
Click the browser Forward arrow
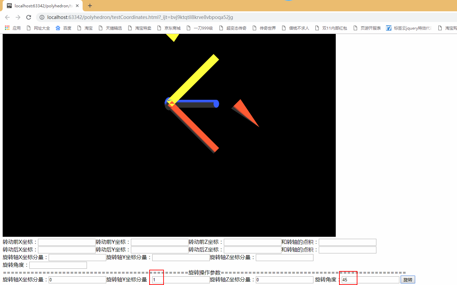[18, 17]
